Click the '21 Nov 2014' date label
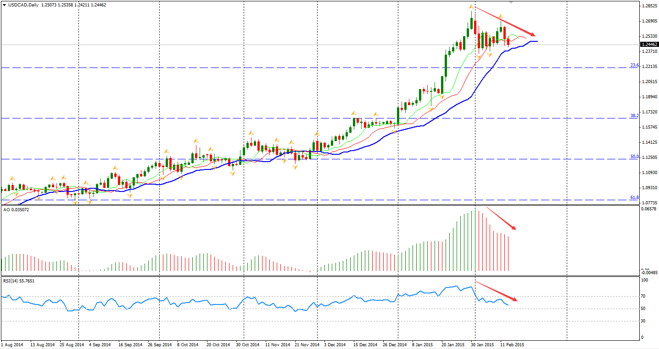The width and height of the screenshot is (659, 349). coord(306,344)
